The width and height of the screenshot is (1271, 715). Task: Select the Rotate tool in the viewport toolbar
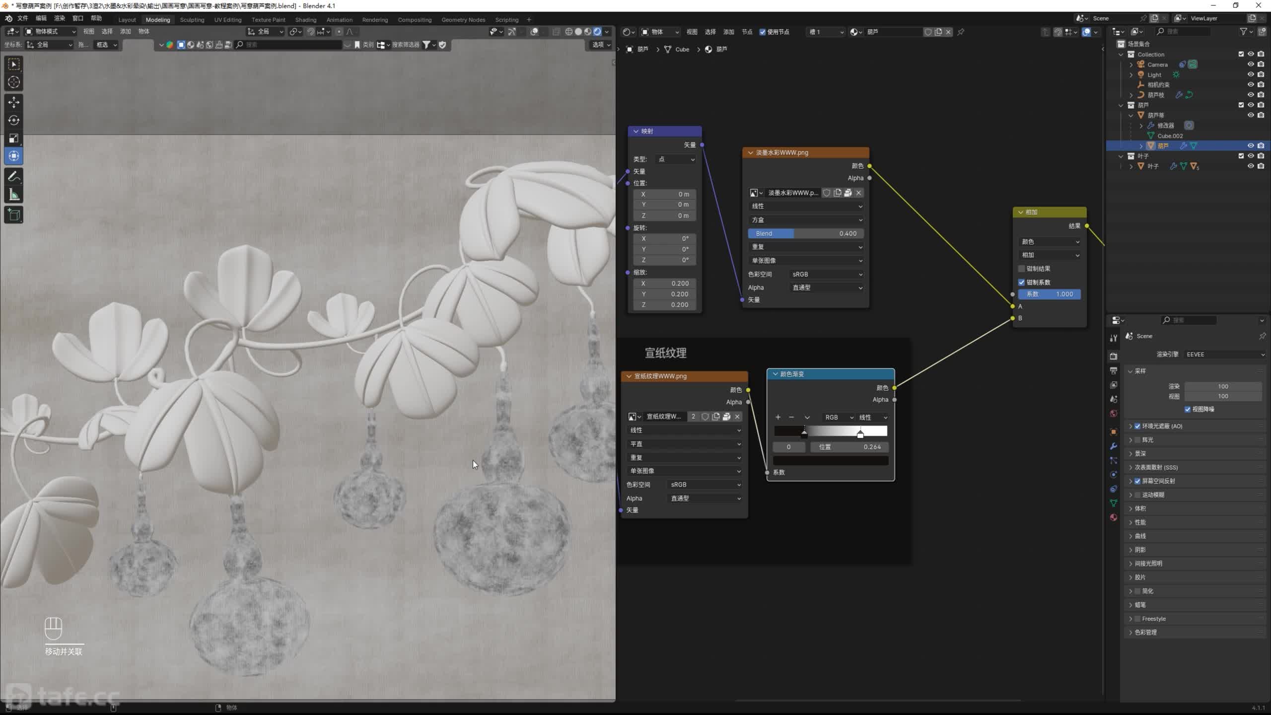click(14, 120)
